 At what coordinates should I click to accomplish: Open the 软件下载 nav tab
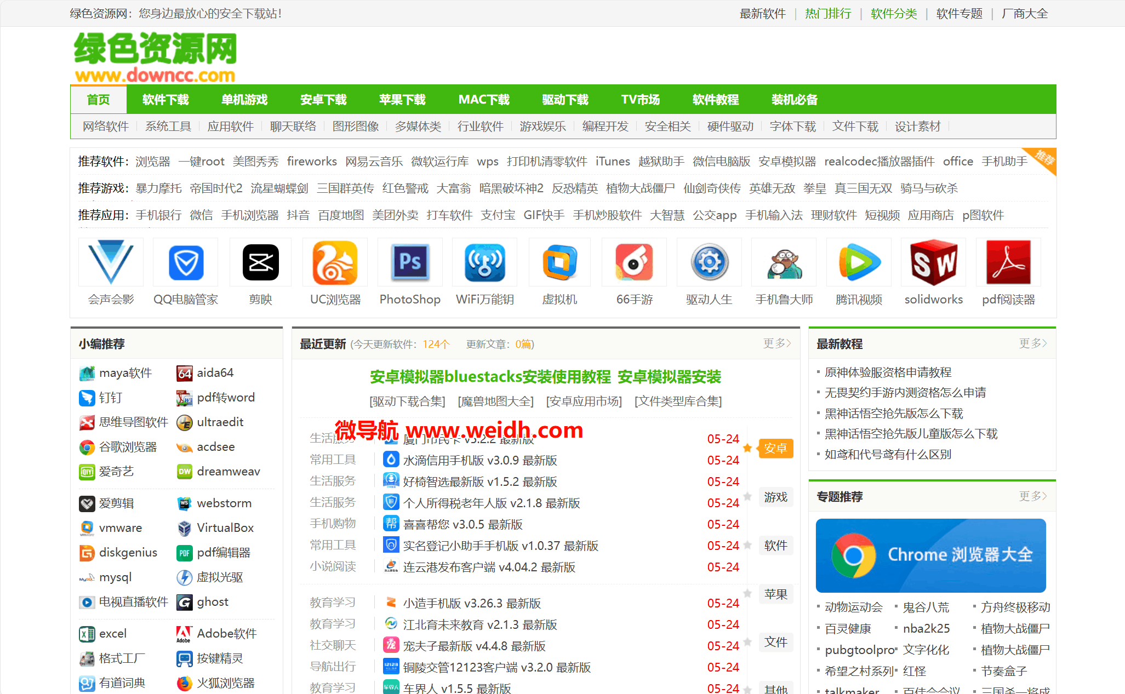(x=165, y=100)
